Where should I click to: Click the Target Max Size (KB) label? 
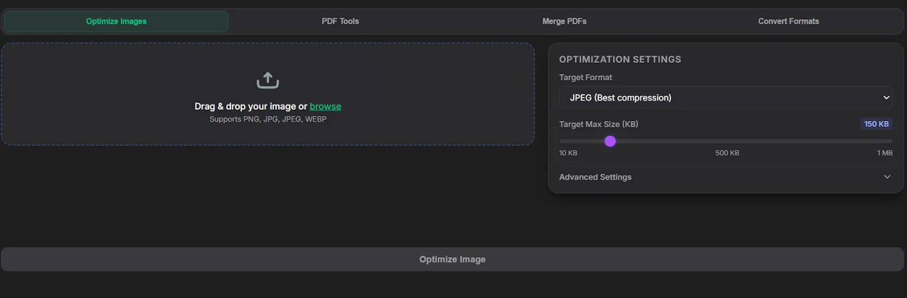[599, 124]
